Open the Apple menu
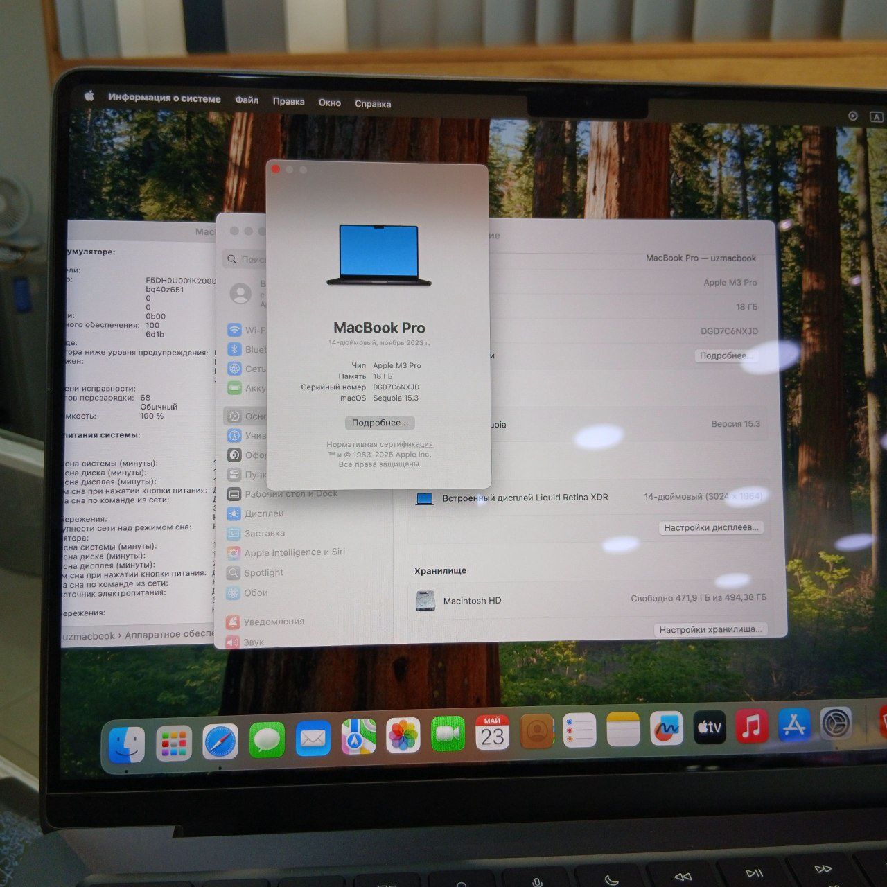This screenshot has width=887, height=887. [89, 96]
